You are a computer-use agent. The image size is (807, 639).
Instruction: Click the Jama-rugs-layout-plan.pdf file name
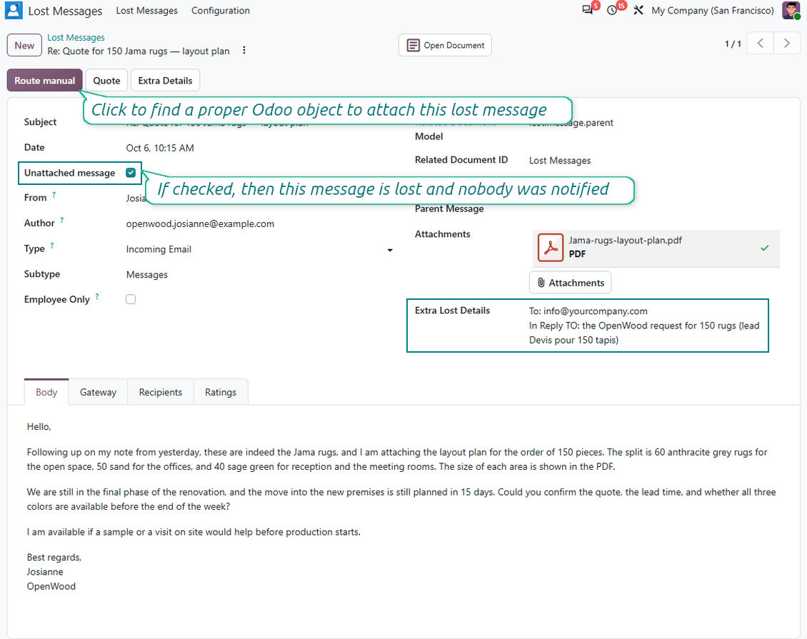[x=626, y=241]
